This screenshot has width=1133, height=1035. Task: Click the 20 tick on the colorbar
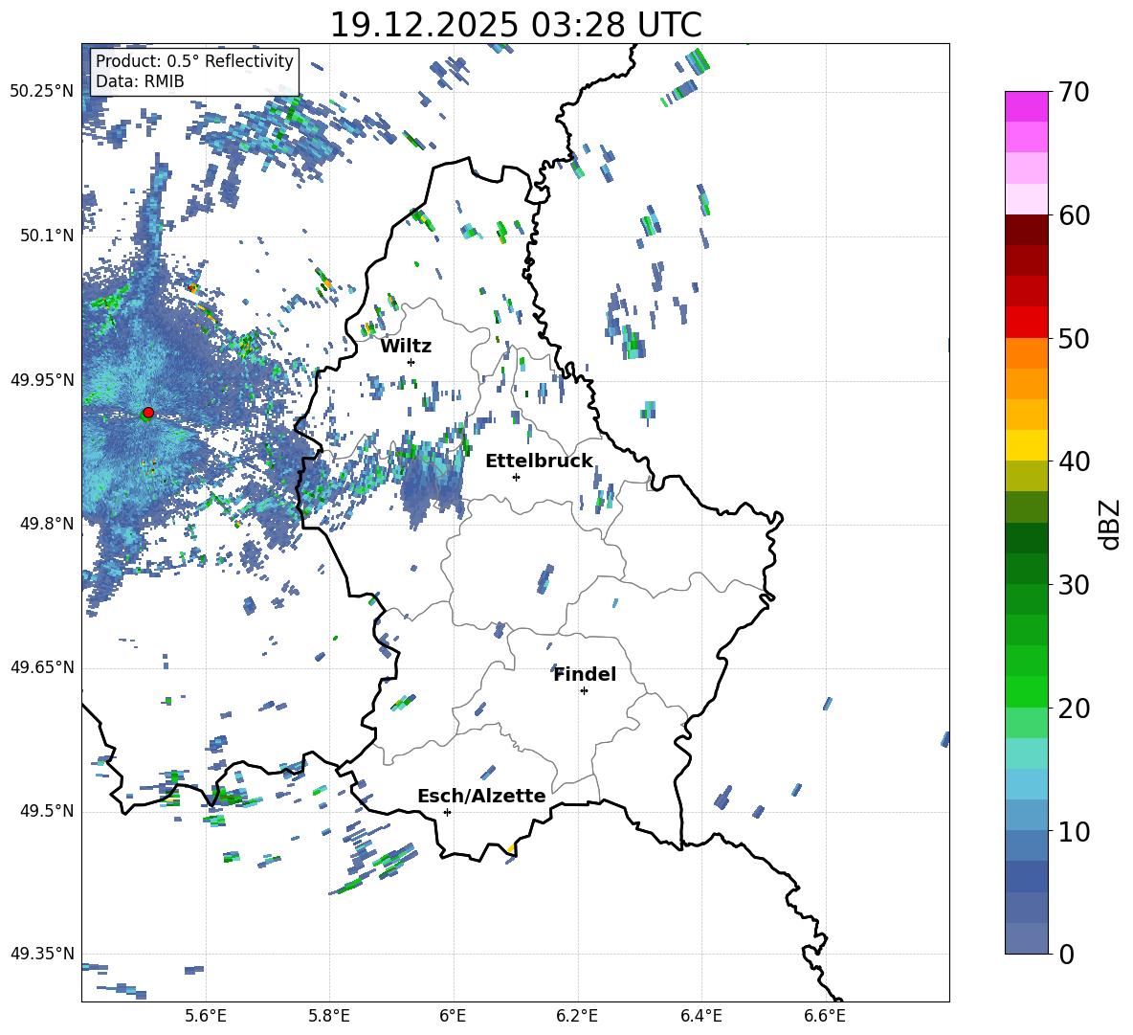coord(1074,708)
